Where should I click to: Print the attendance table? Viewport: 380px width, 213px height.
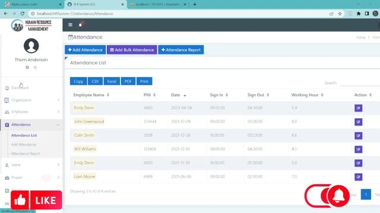(x=144, y=82)
